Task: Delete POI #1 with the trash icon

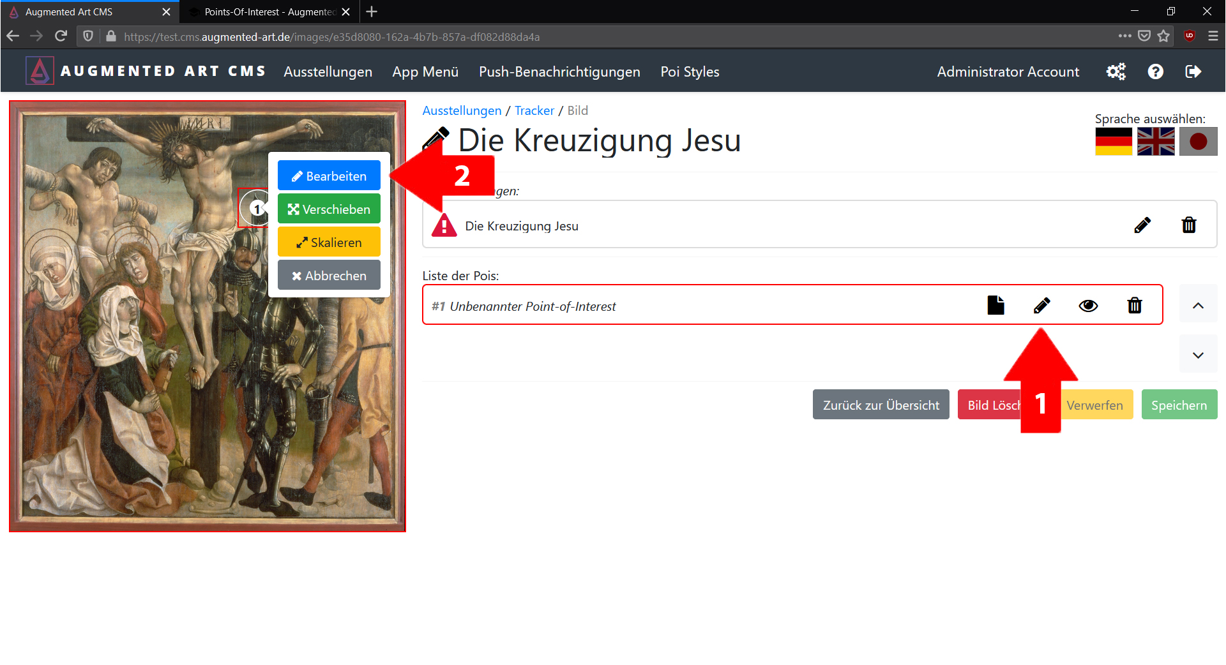Action: click(x=1135, y=305)
